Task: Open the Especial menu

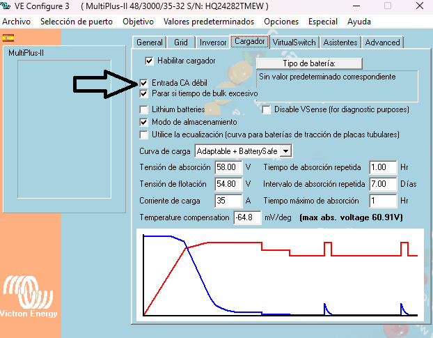Action: click(x=323, y=22)
